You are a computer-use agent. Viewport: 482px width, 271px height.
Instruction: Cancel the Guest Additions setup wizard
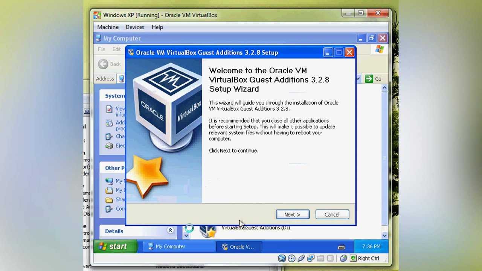pos(332,215)
